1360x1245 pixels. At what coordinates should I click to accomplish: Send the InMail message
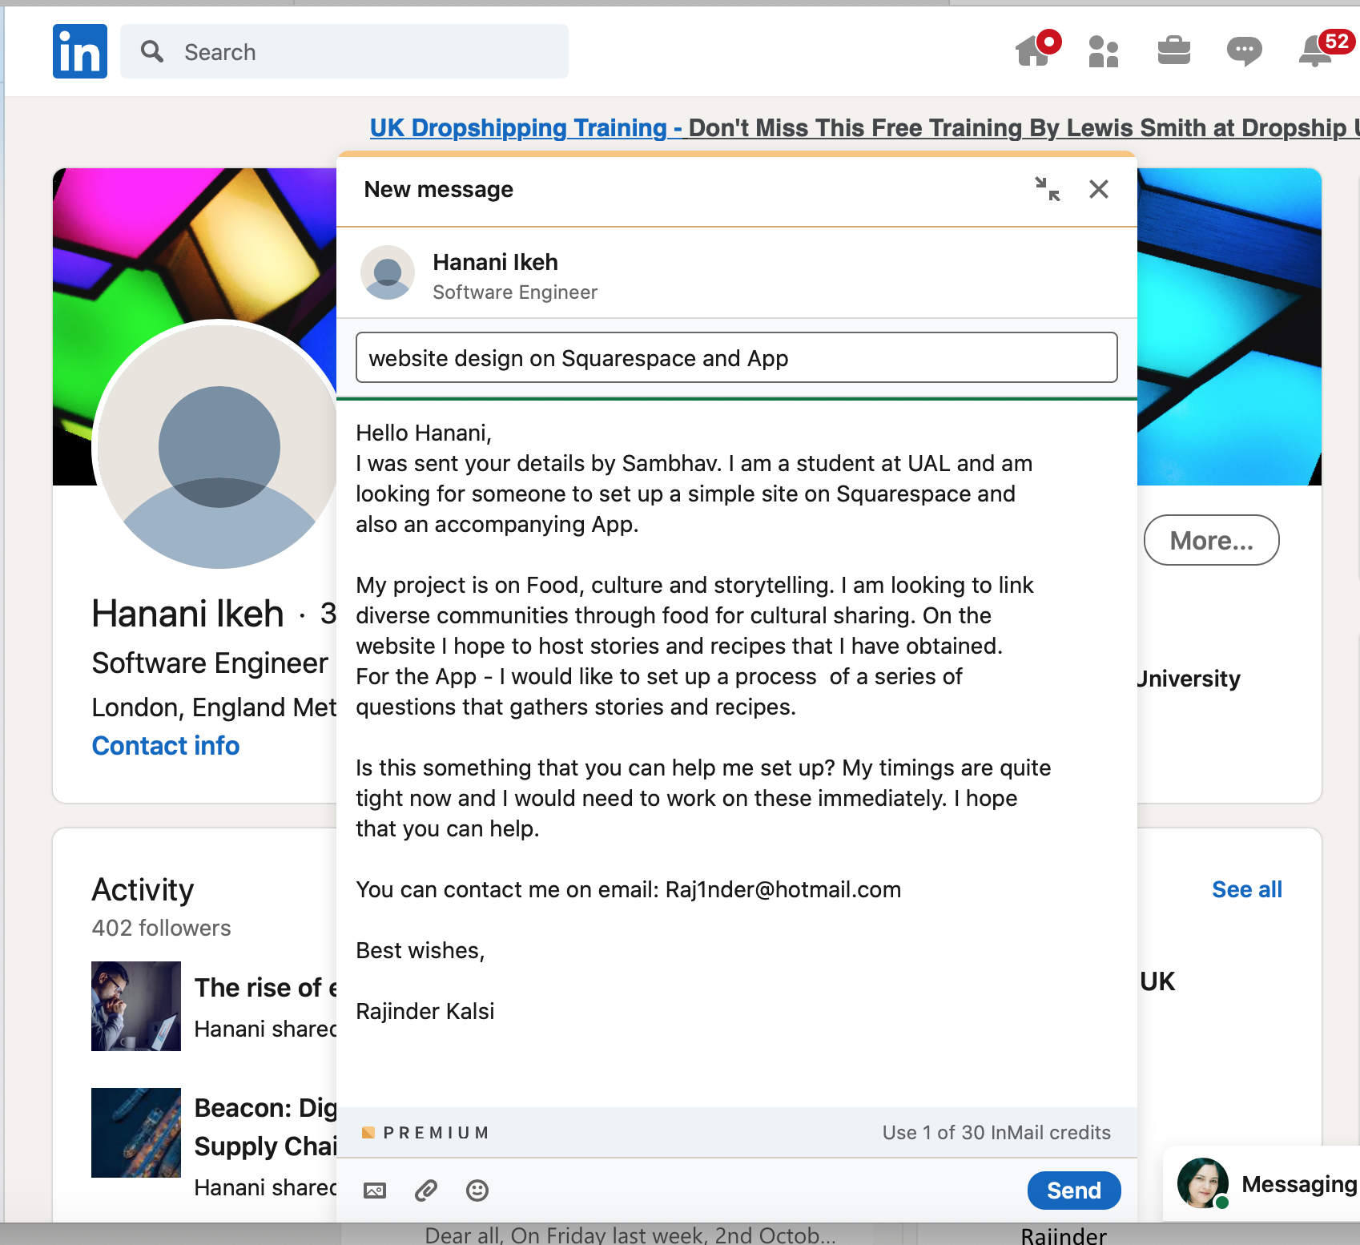[1074, 1191]
